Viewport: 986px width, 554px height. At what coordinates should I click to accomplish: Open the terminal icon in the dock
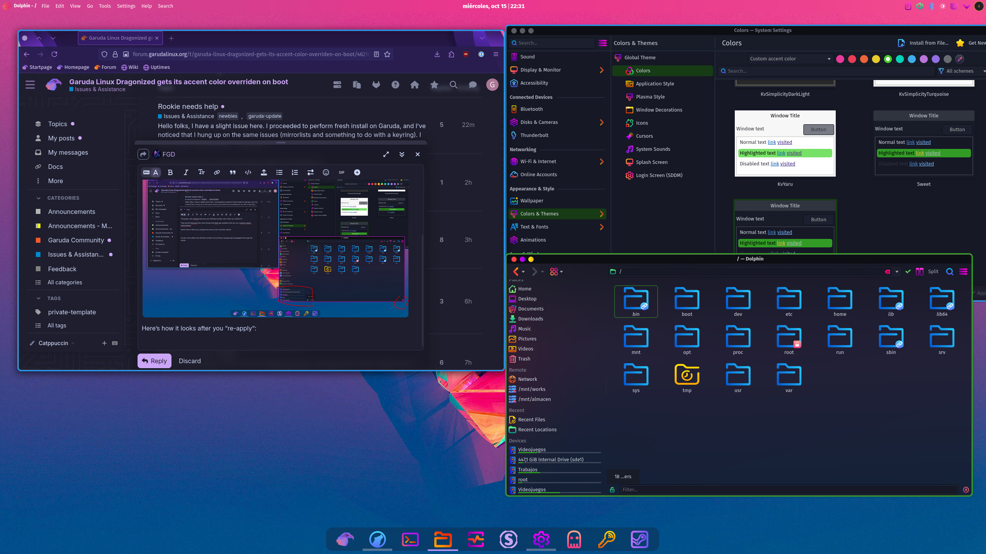(x=410, y=539)
